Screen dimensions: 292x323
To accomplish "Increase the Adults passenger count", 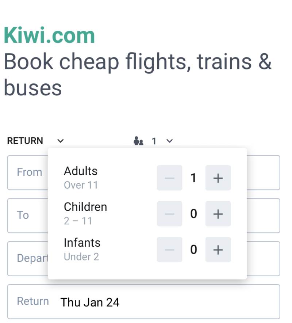I will click(x=218, y=178).
